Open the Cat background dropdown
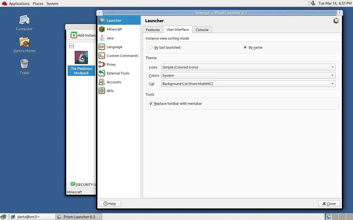 tap(248, 84)
